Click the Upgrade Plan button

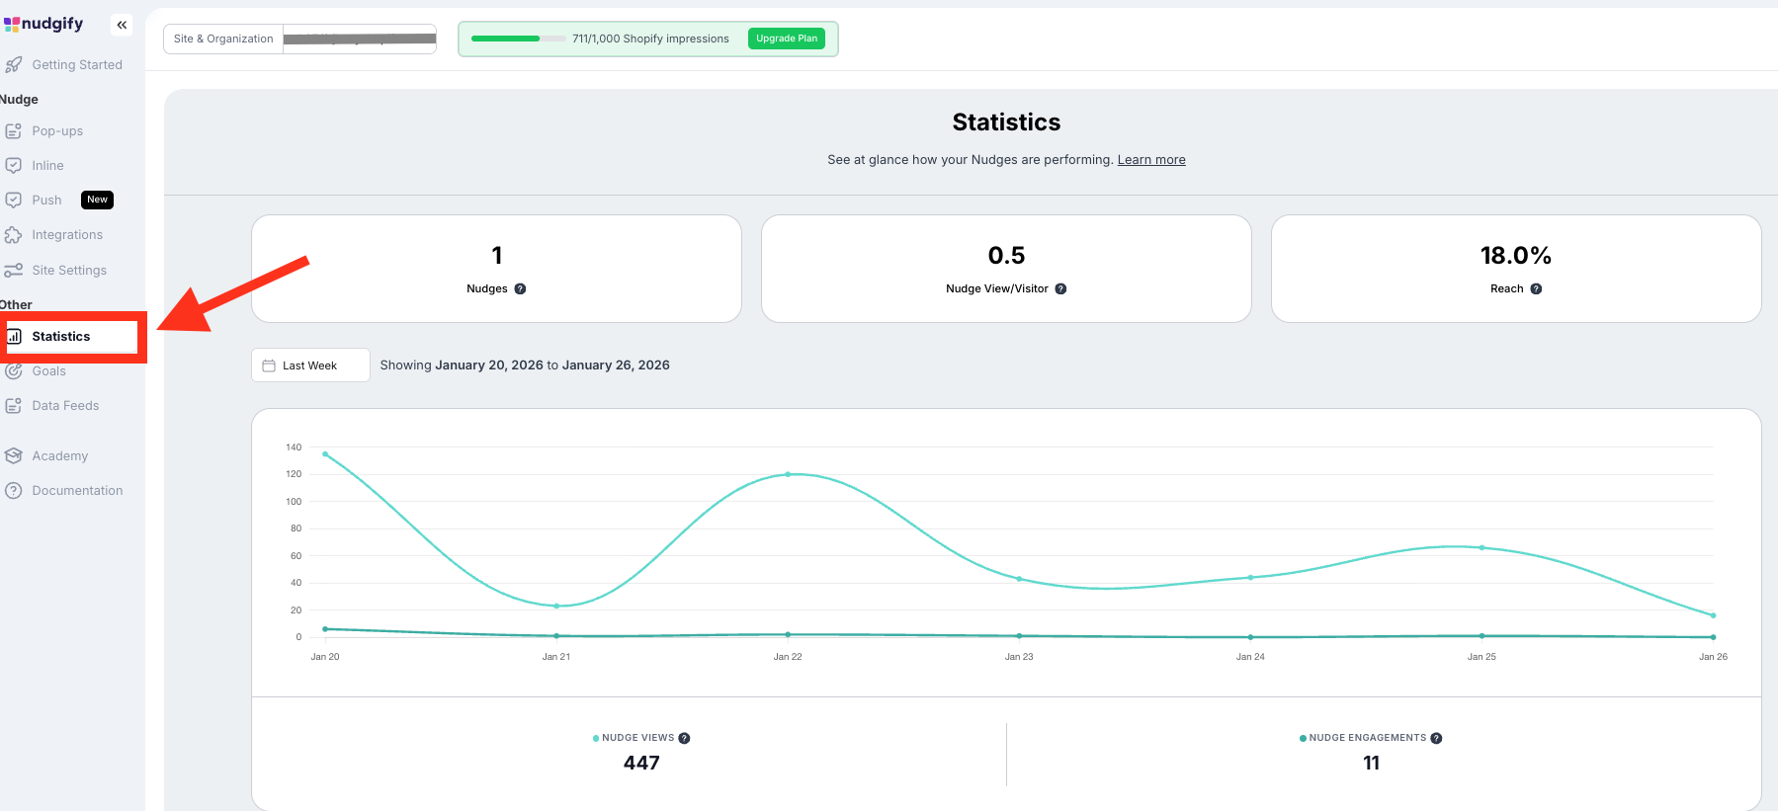(x=787, y=39)
